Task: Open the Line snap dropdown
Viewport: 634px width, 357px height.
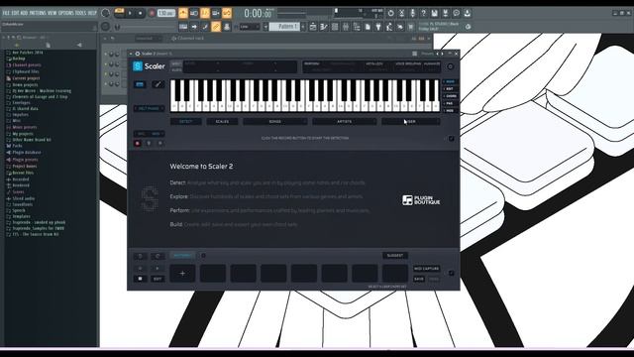Action: click(x=250, y=27)
